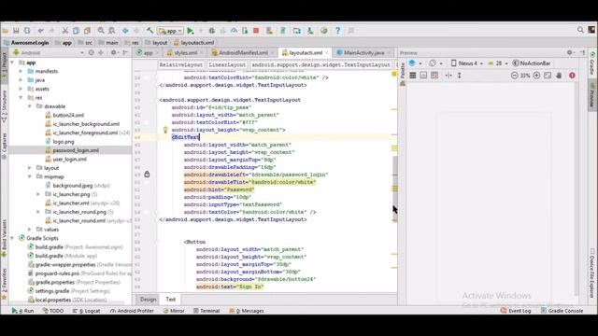This screenshot has height=336, width=598.
Task: Click the SDK Manager icon in toolbar
Action: coord(310,31)
